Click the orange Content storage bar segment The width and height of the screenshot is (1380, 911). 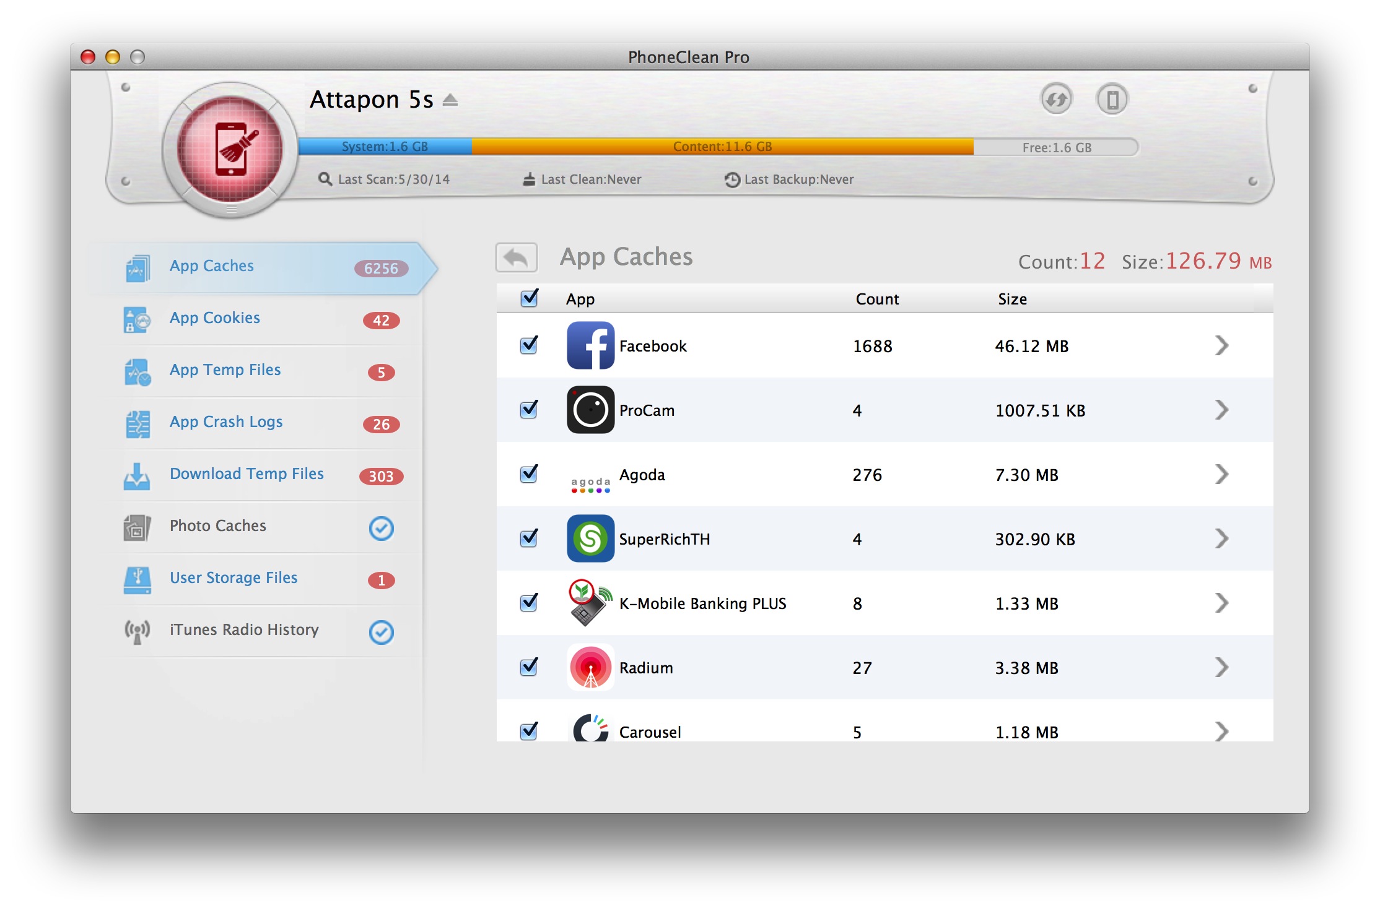[722, 147]
